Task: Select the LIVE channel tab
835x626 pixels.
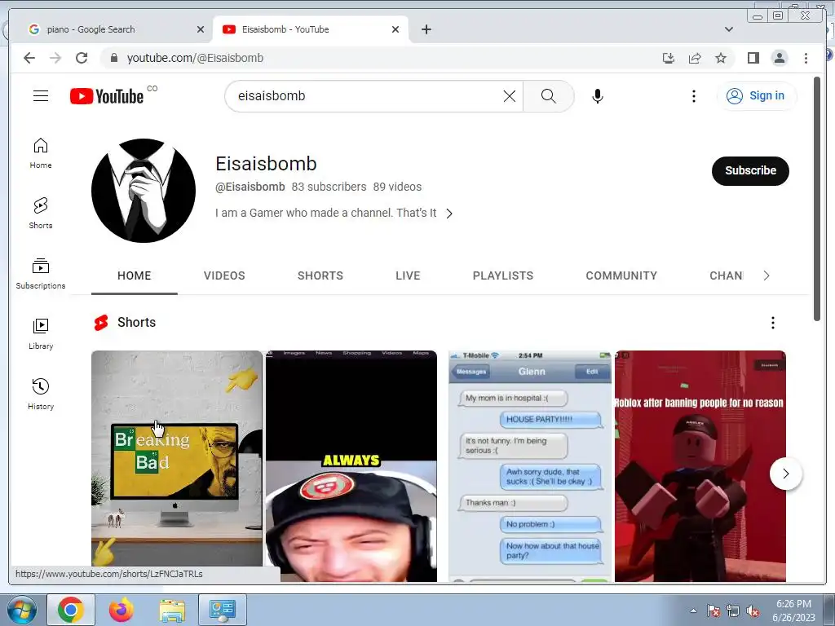Action: (408, 276)
